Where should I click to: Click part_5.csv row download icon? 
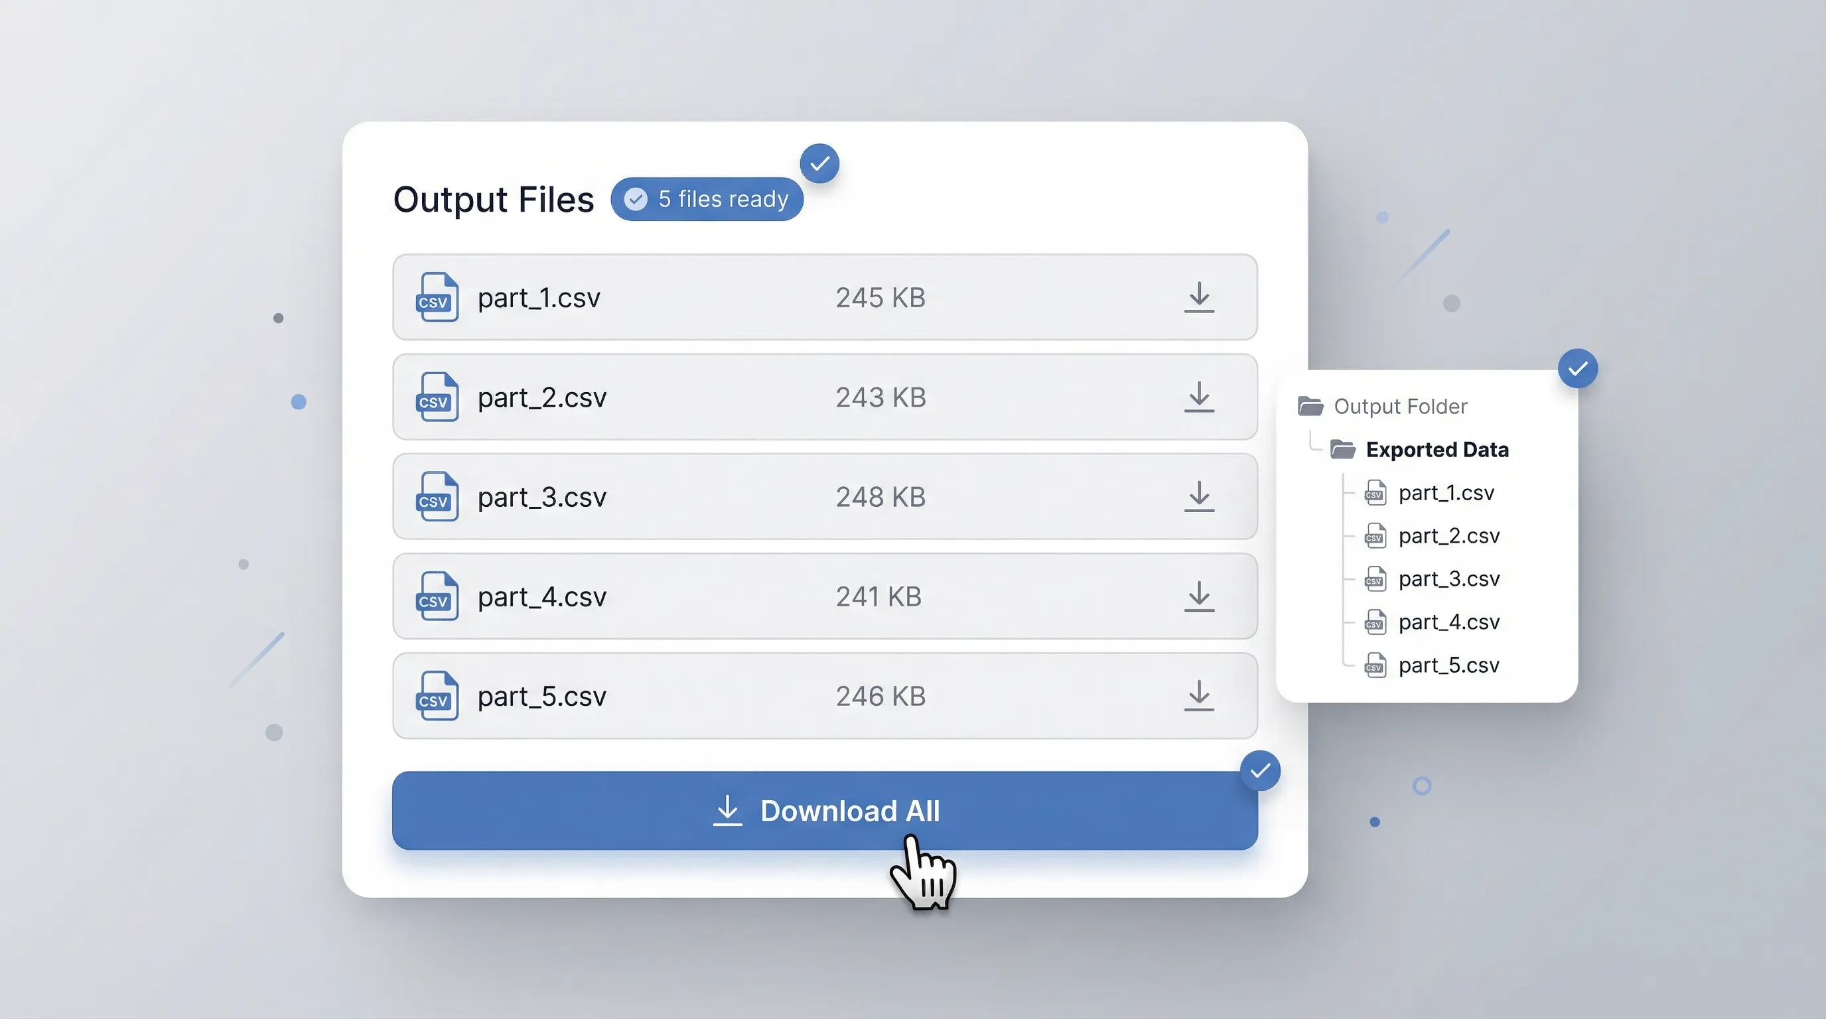click(x=1199, y=696)
